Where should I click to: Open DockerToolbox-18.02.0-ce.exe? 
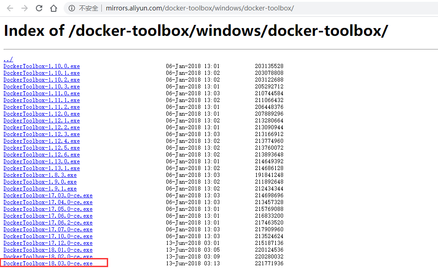[47, 256]
